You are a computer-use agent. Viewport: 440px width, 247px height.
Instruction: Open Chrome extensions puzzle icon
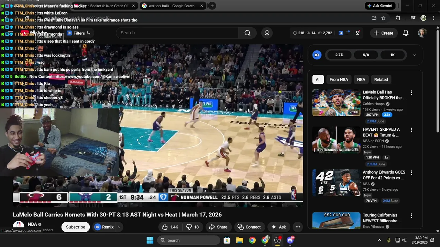click(398, 18)
